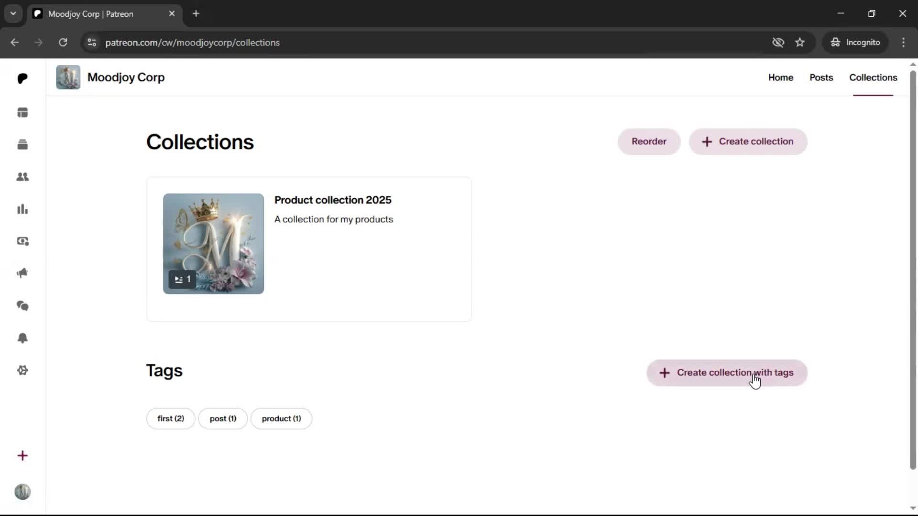Select the Collections tab
918x516 pixels.
pyautogui.click(x=873, y=77)
